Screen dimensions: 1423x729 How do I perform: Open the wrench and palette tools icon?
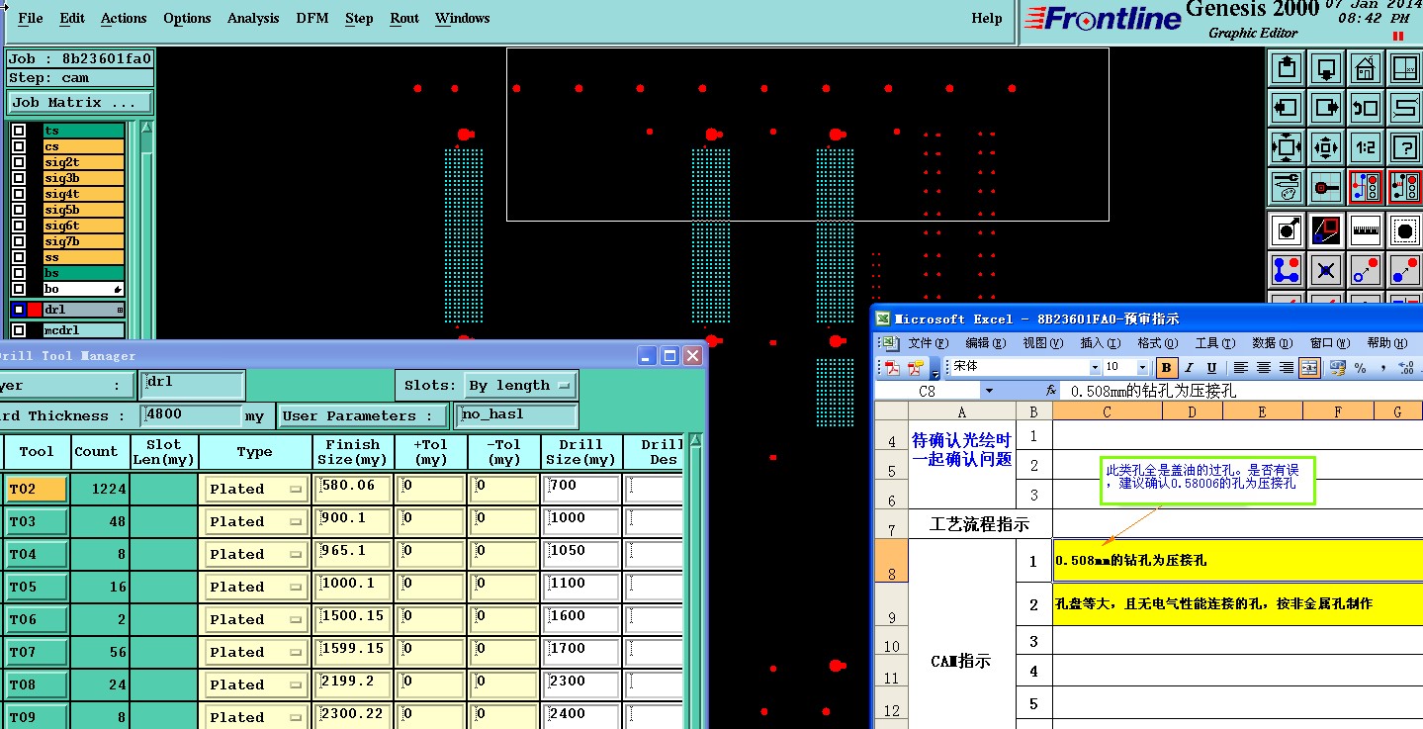point(1287,186)
